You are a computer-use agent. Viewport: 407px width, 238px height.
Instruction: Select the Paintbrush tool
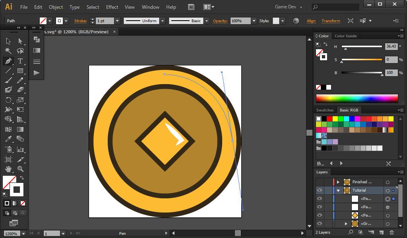[x=8, y=81]
